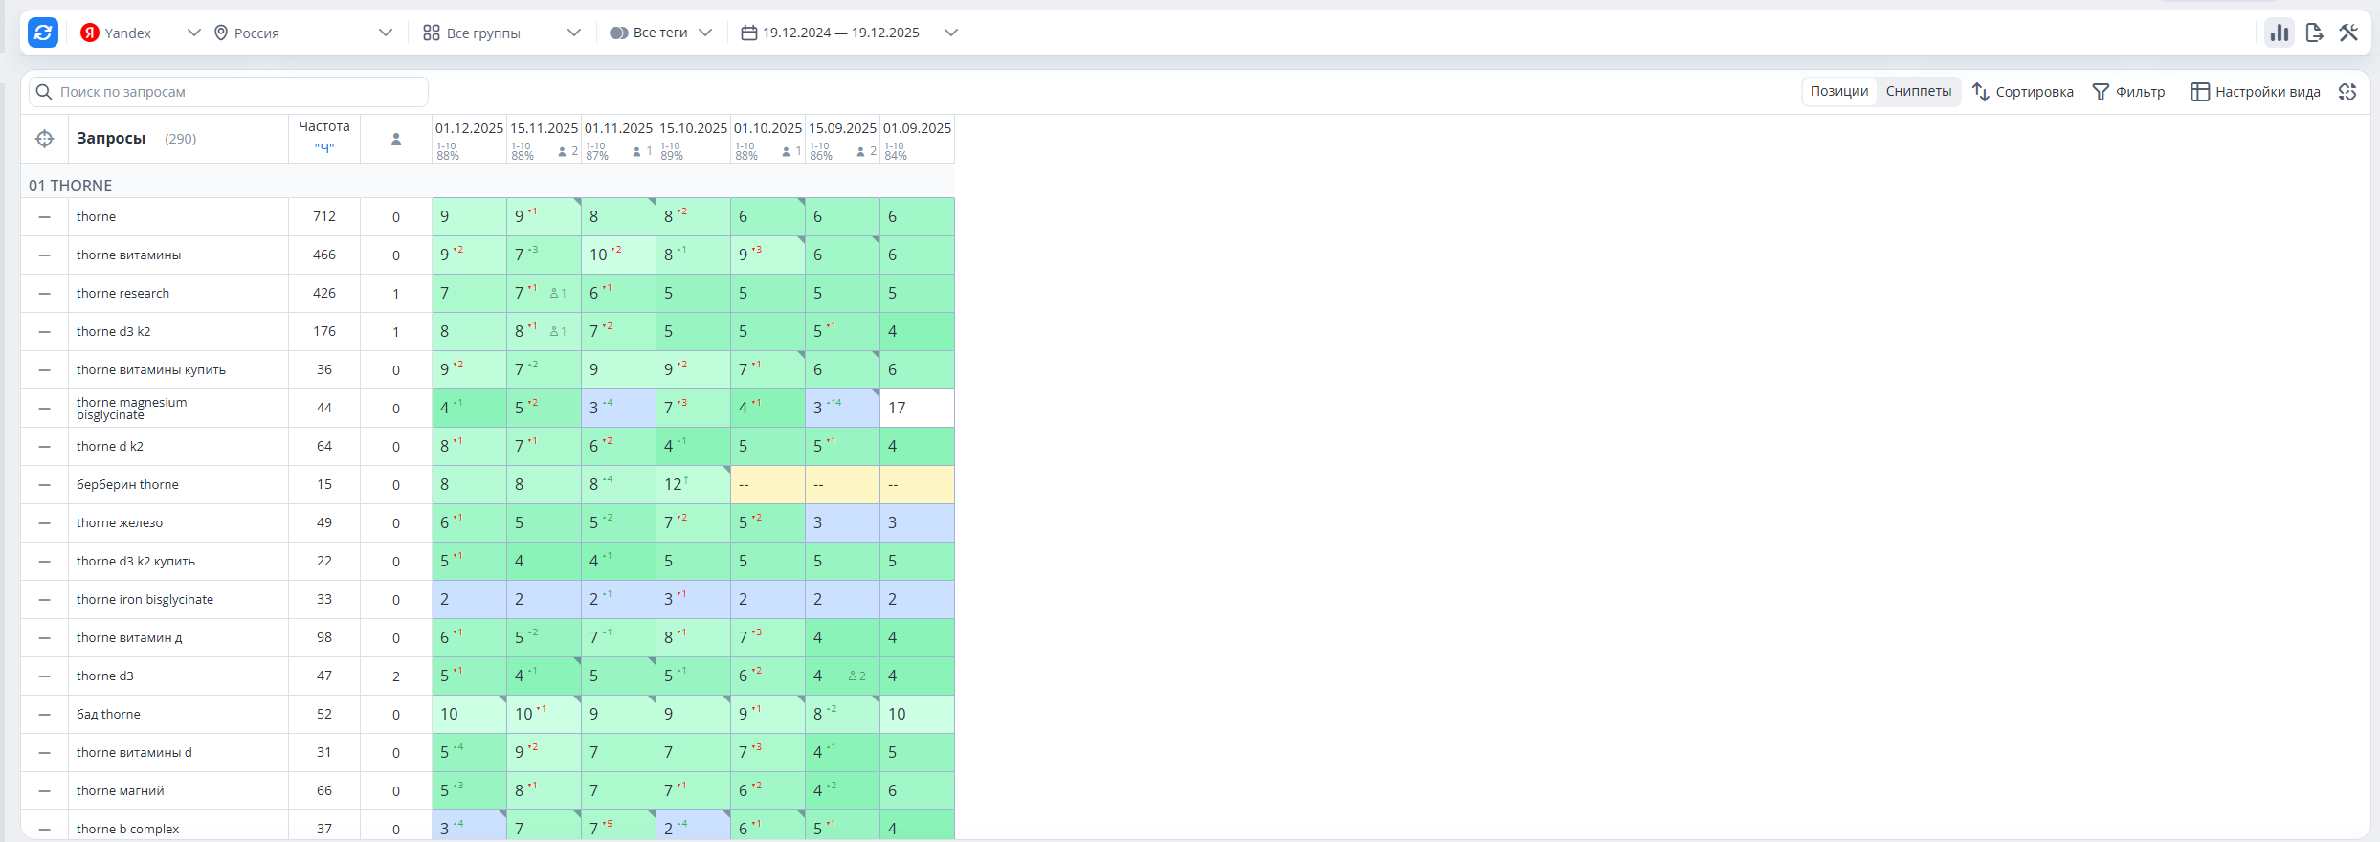Image resolution: width=2380 pixels, height=842 pixels.
Task: Click person icon in the thorne d3 15.09.2025 cell
Action: click(x=853, y=676)
